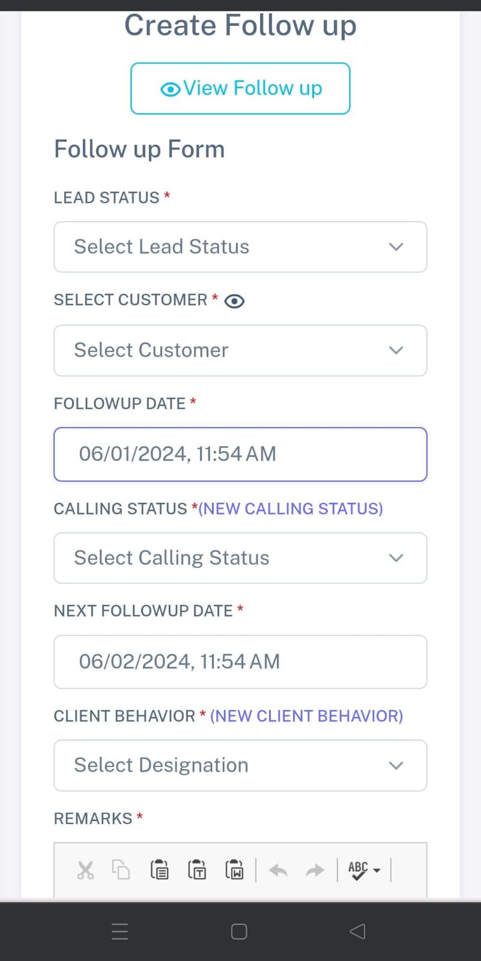The height and width of the screenshot is (961, 481).
Task: Open the Select Lead Status dropdown
Action: [240, 247]
